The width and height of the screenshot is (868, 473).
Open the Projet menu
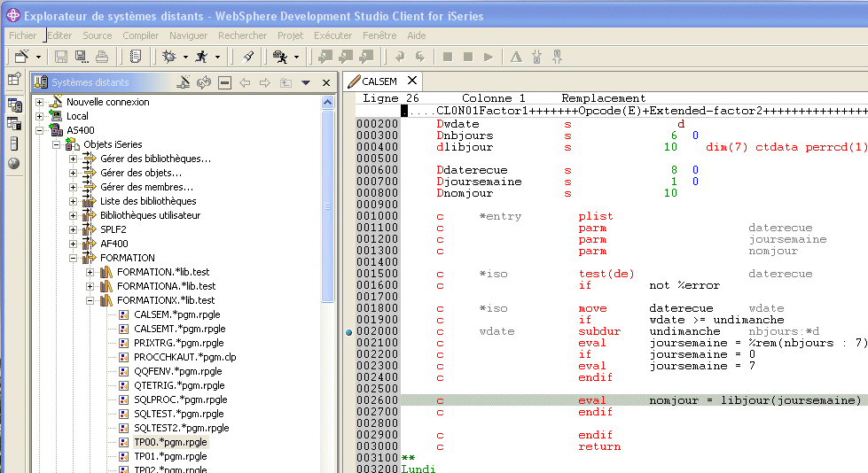(290, 35)
